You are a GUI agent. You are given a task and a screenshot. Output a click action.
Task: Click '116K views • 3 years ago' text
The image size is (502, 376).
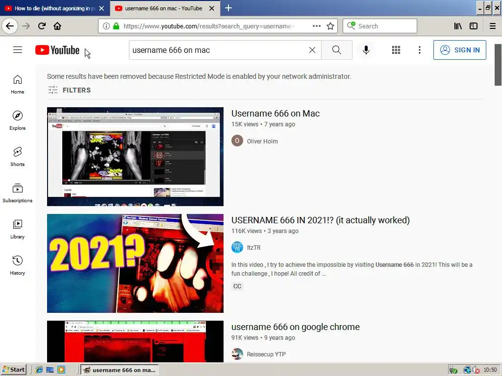tap(265, 231)
